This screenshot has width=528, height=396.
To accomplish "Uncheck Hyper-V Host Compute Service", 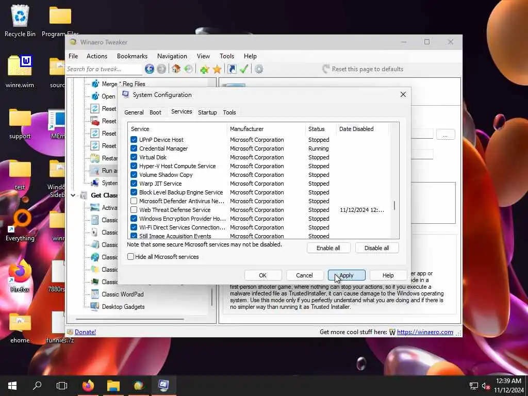I will (134, 166).
